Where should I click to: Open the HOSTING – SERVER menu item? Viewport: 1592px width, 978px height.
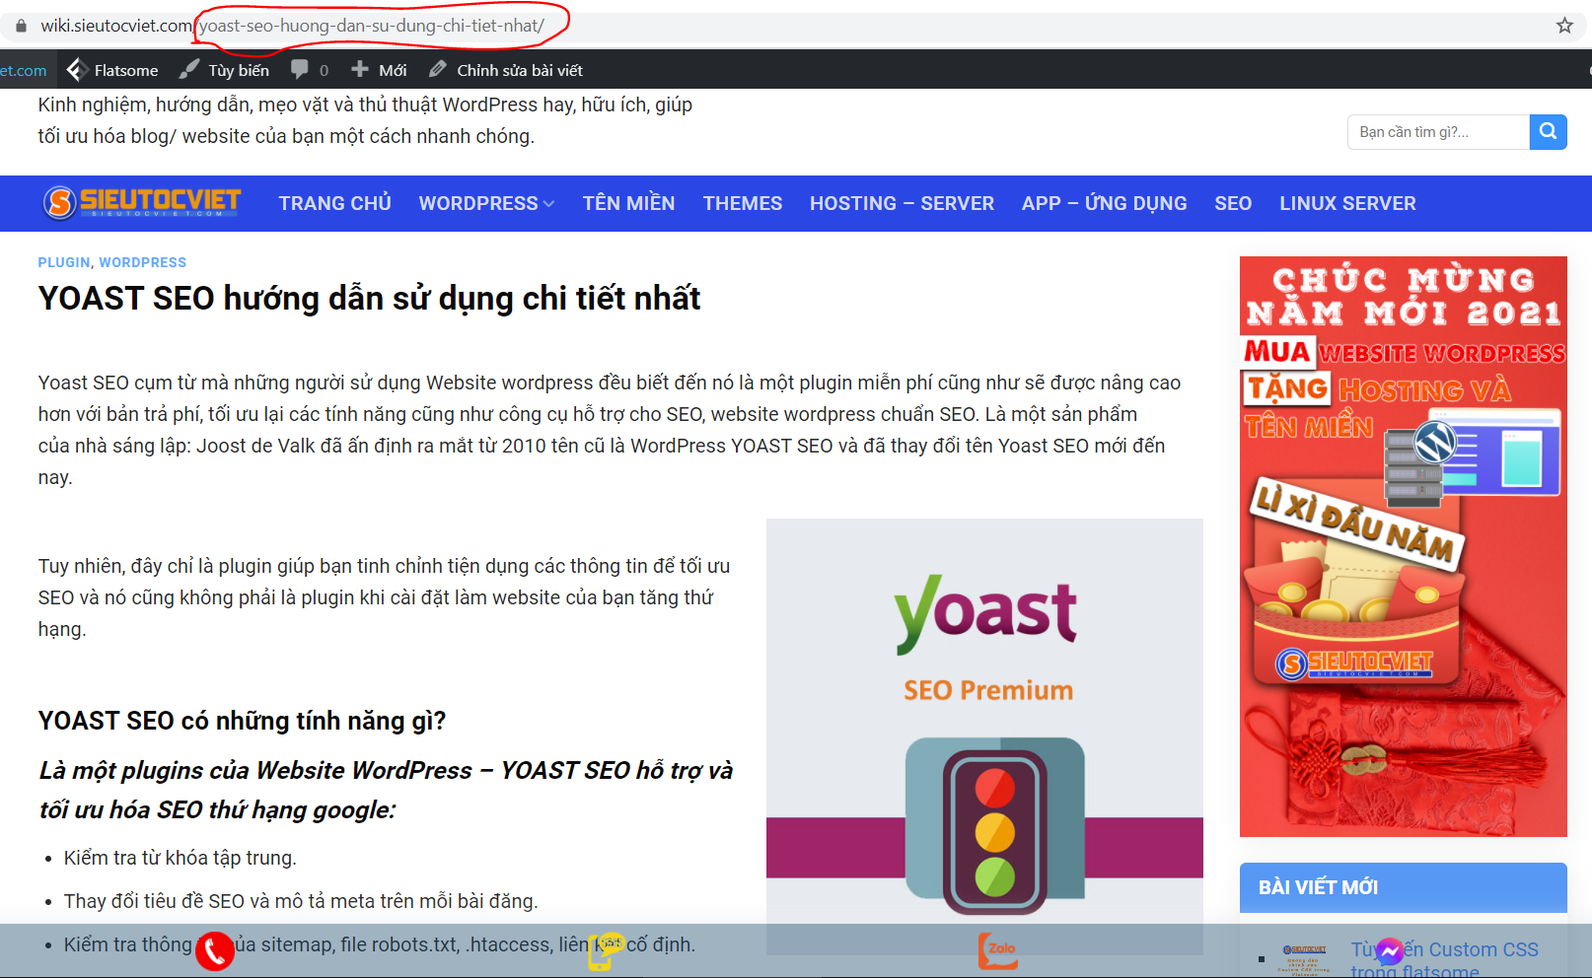902,203
